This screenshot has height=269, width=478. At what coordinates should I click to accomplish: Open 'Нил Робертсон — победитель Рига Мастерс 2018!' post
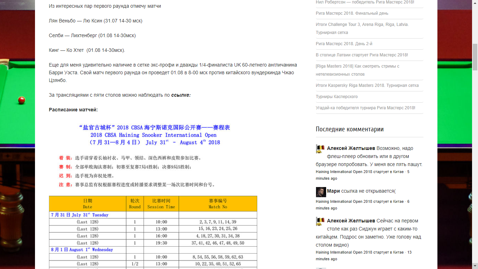pyautogui.click(x=365, y=2)
